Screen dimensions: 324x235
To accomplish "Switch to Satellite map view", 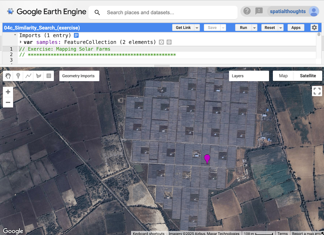I will coord(307,76).
